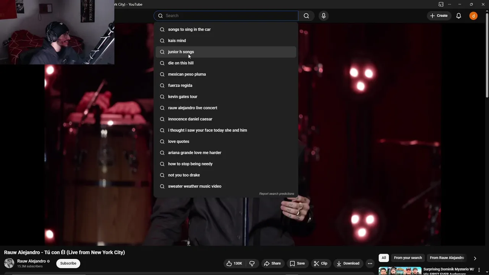Open 'Surprising Dominik Mysterio' video title
This screenshot has width=489, height=275.
(449, 270)
